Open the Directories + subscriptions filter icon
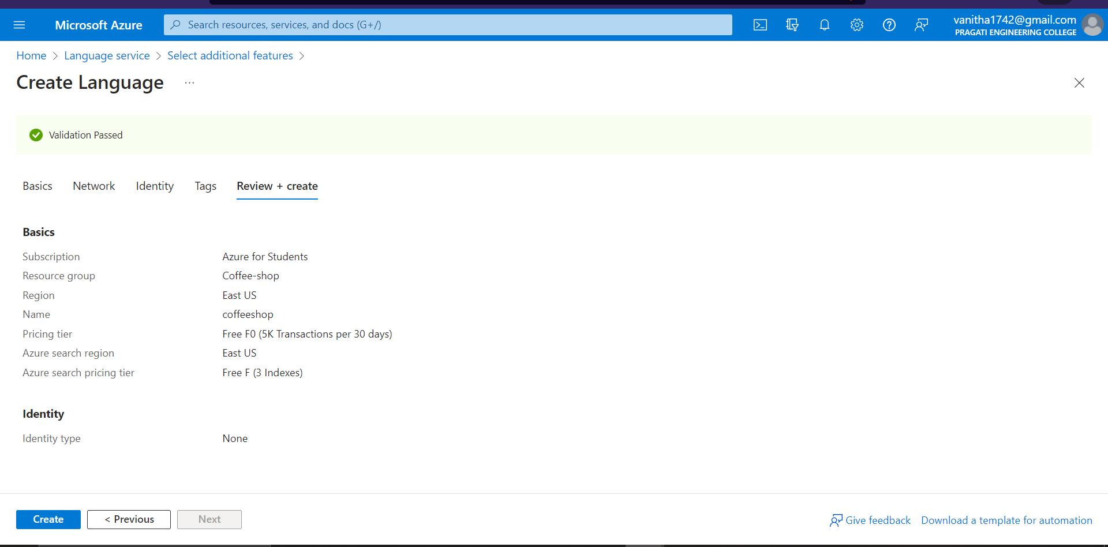The width and height of the screenshot is (1108, 547). pos(792,25)
